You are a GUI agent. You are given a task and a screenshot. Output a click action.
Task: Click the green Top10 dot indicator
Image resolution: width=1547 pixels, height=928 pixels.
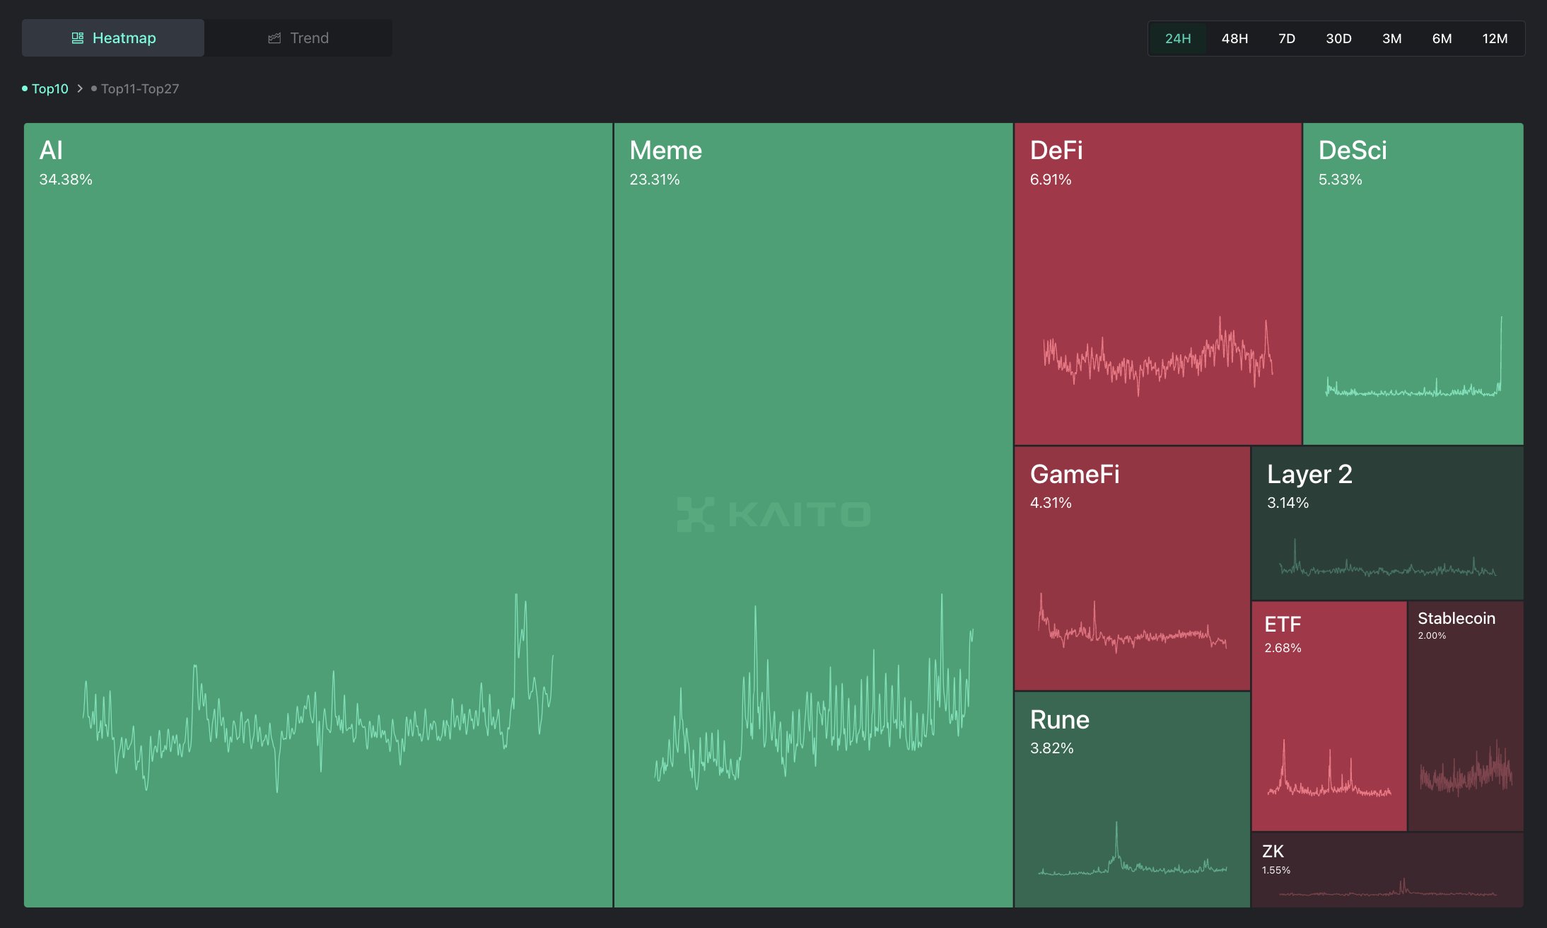[x=25, y=88]
